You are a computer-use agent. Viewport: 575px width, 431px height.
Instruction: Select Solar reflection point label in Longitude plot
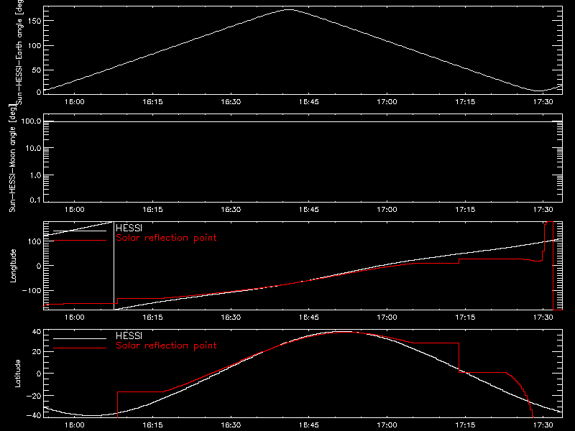(x=166, y=238)
